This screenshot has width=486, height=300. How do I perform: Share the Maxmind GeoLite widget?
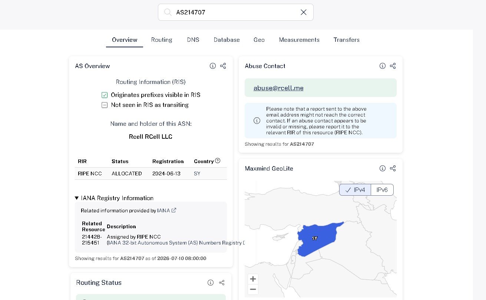click(x=393, y=168)
